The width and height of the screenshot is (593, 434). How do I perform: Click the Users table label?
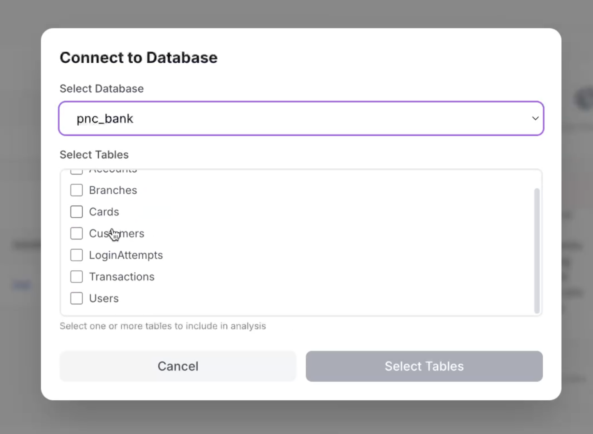pyautogui.click(x=104, y=298)
